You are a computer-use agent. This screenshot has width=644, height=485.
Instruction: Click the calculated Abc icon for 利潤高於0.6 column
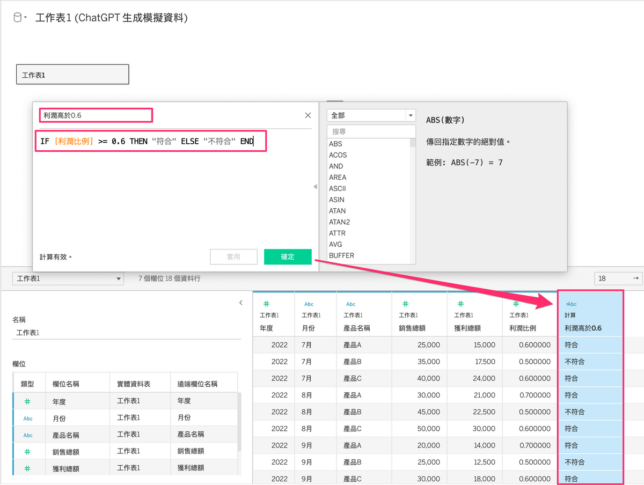[x=571, y=304]
